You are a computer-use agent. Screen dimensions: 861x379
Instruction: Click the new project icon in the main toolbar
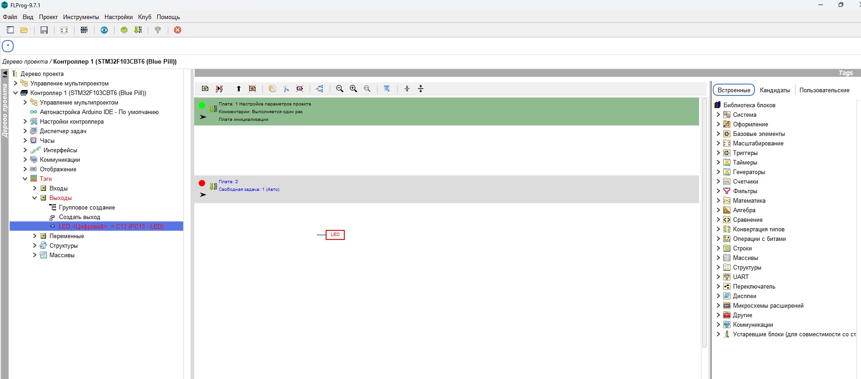tap(10, 30)
